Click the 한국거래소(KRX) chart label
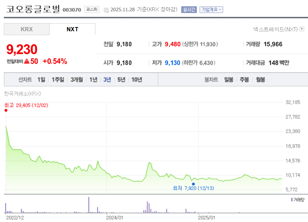Screen dimensions: 308x222 point(23,94)
